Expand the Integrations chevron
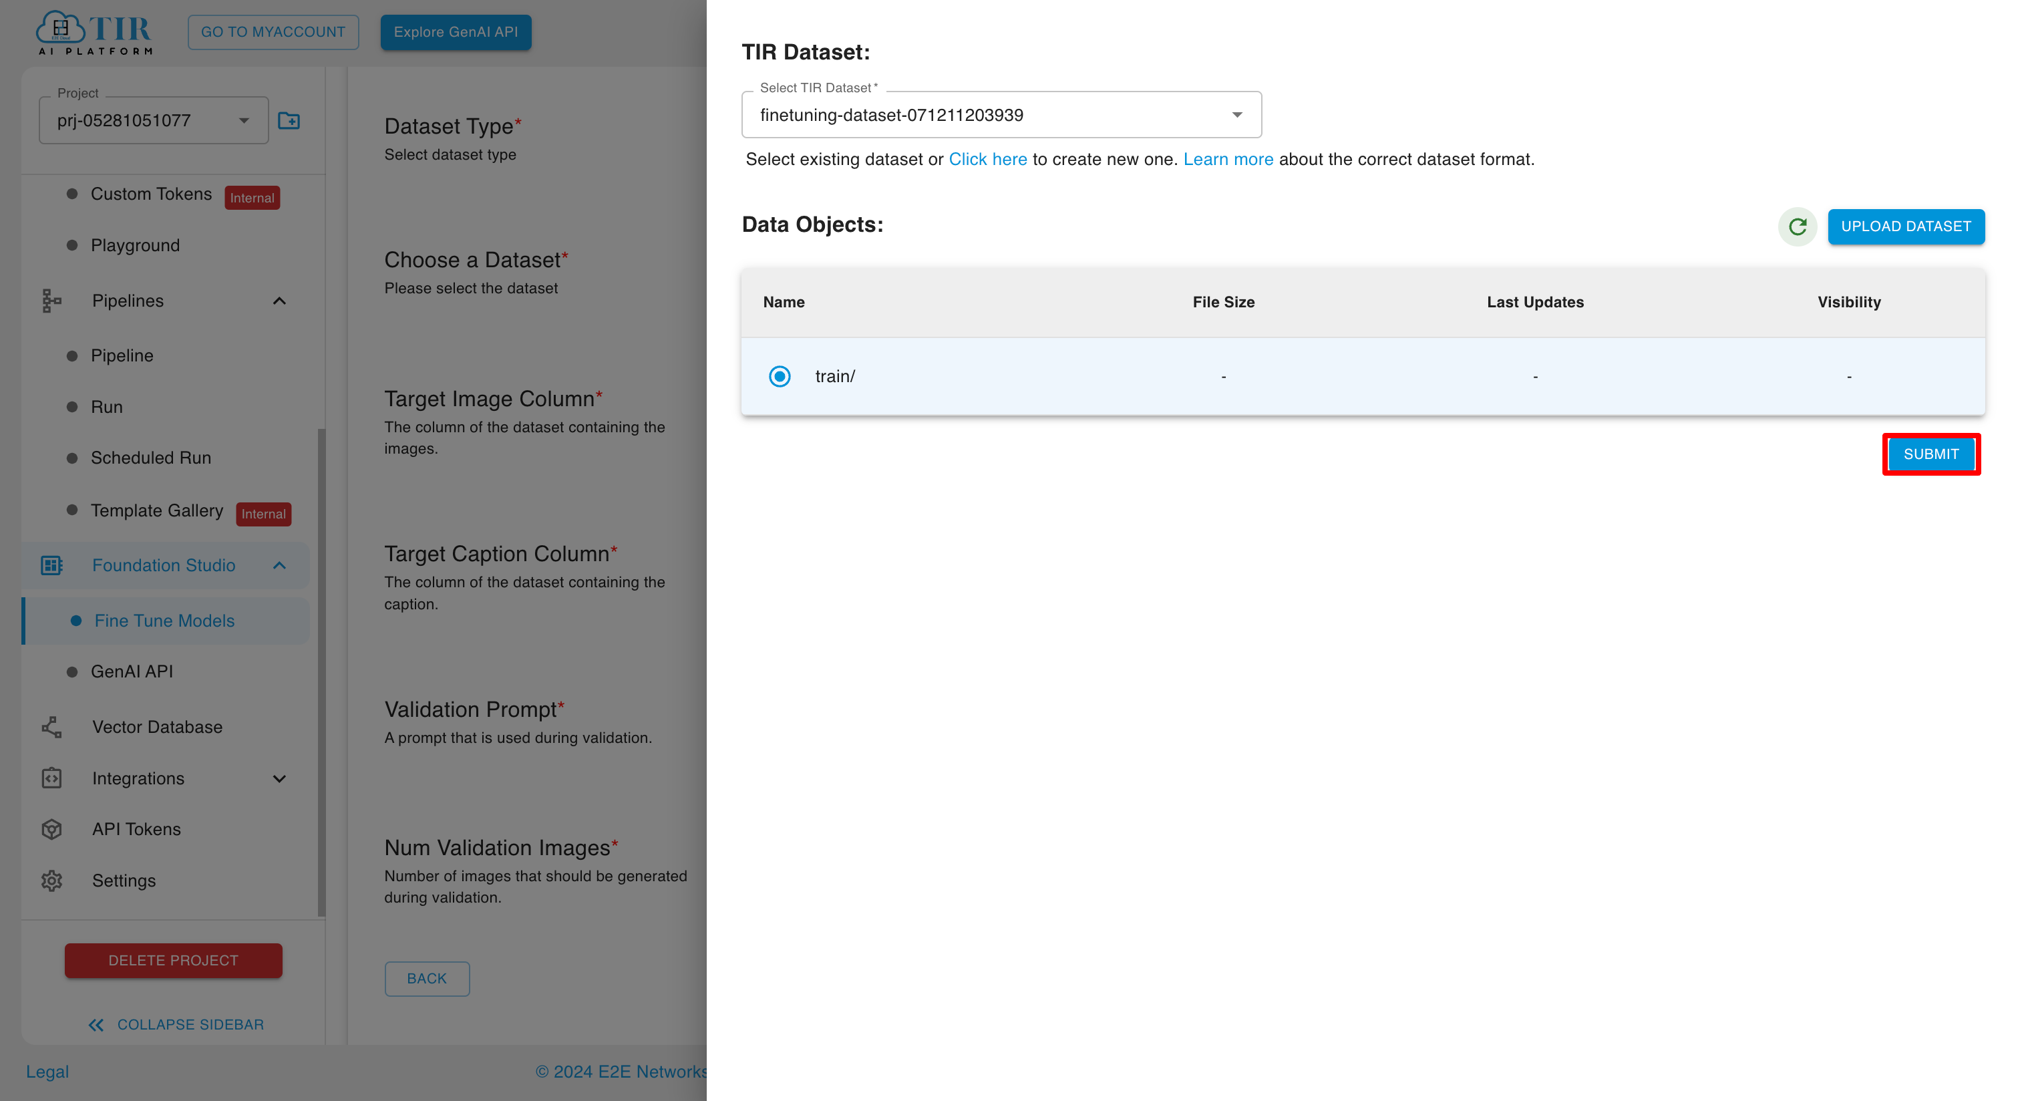 click(279, 779)
